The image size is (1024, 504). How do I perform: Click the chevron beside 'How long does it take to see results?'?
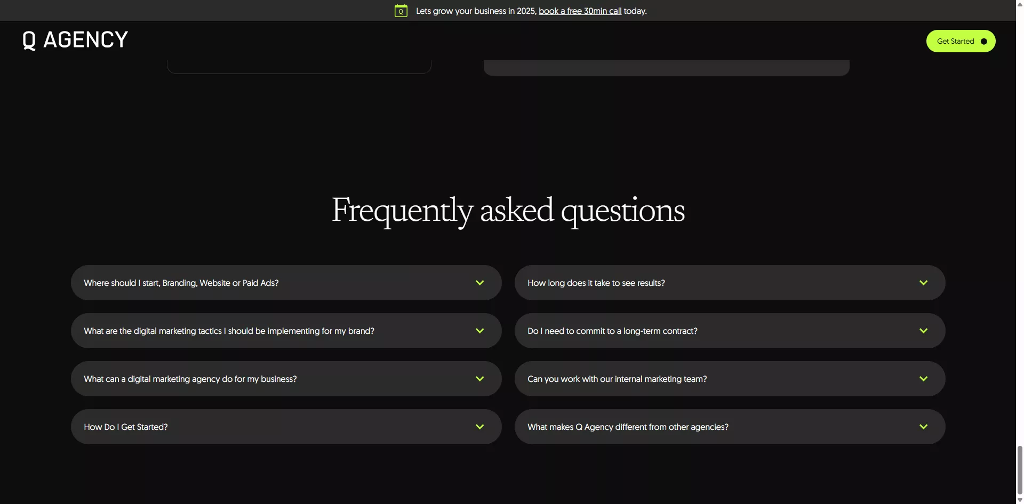pyautogui.click(x=924, y=283)
